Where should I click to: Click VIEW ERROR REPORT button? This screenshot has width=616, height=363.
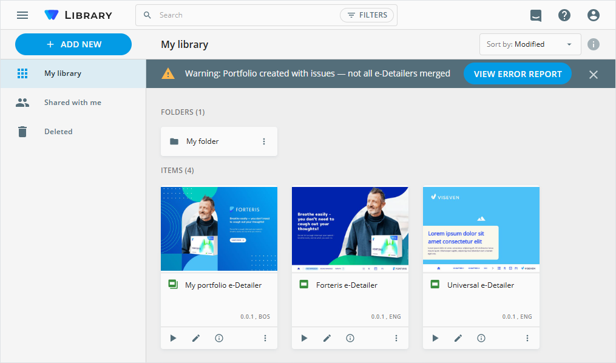(x=517, y=74)
